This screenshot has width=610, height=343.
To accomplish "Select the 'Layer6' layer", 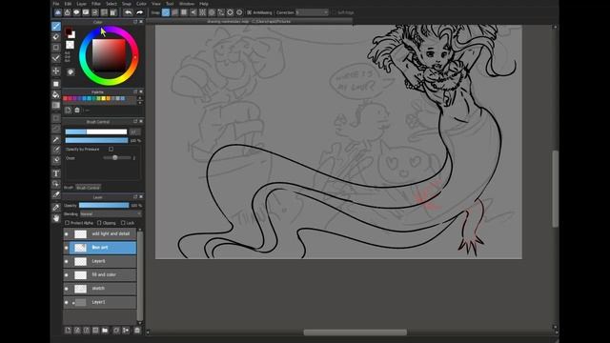I will 99,261.
